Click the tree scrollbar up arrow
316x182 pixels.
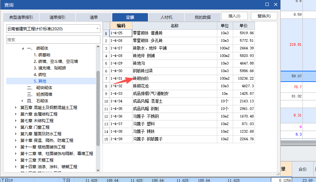(x=98, y=47)
